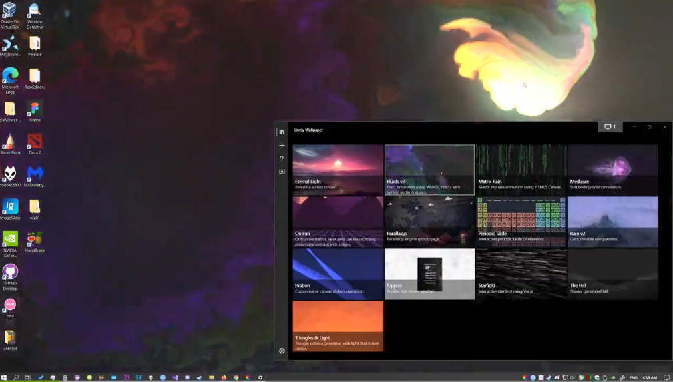
Task: Click the Malwarebytes desktop shortcut
Action: click(35, 176)
